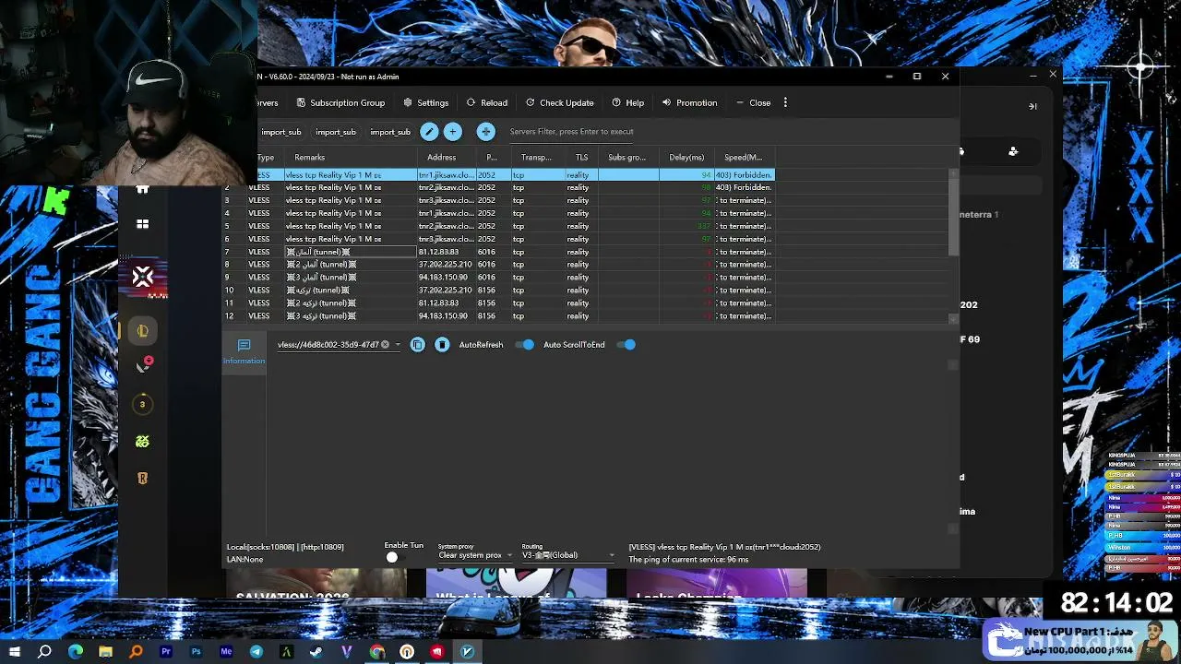Screen dimensions: 1181x664
Task: Open the Information panel icon
Action: tap(244, 350)
